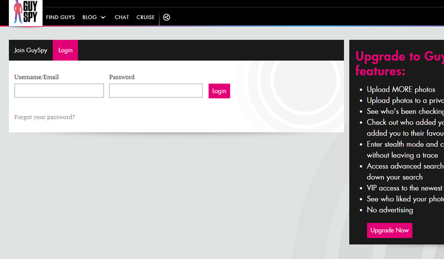Image resolution: width=444 pixels, height=259 pixels.
Task: Follow the Forgot your password link
Action: point(44,117)
